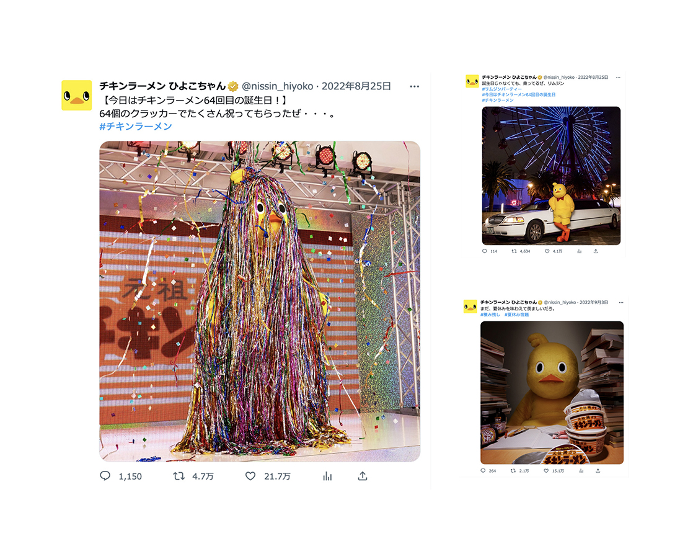The height and width of the screenshot is (546, 693).
Task: Like the homework tweet with 15.1万 likes
Action: 546,471
